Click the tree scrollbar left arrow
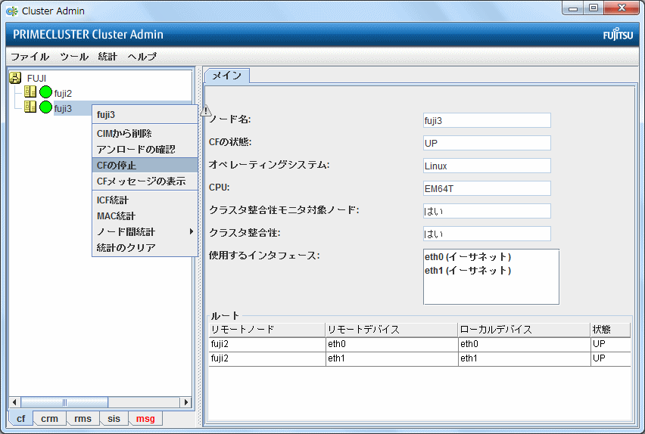The image size is (645, 434). [x=15, y=402]
